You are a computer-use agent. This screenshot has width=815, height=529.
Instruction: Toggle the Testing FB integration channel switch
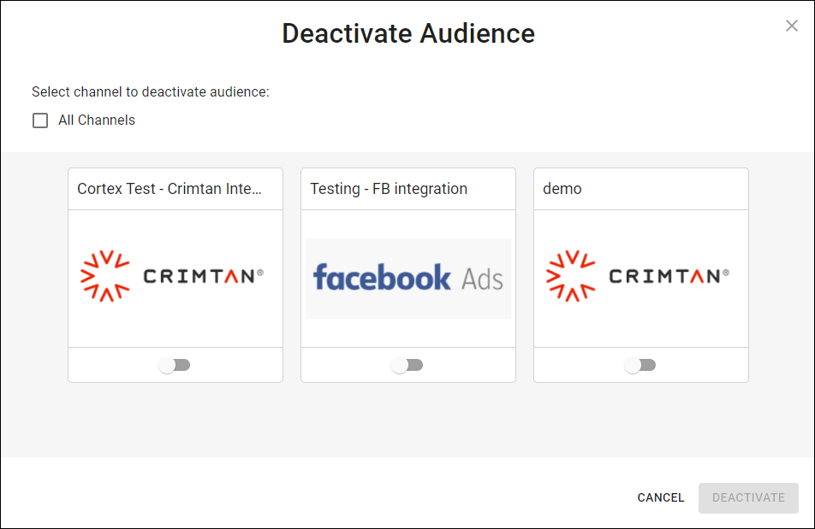407,365
